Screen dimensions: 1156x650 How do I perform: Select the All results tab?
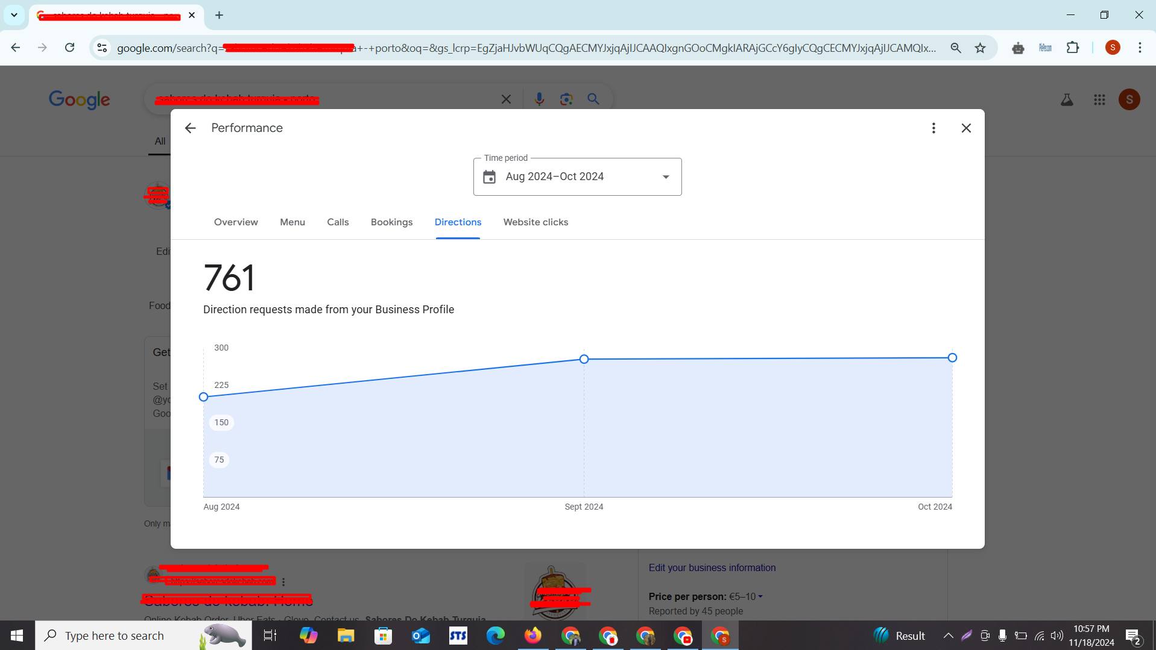click(160, 141)
